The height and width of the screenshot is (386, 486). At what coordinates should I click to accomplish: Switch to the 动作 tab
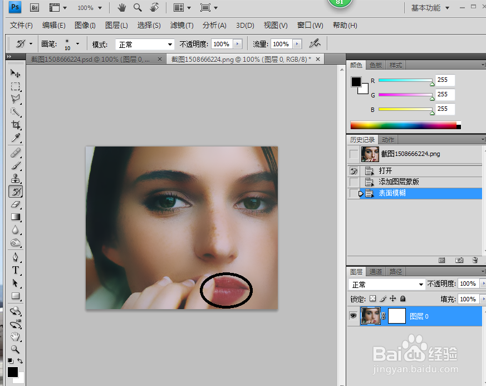(388, 140)
